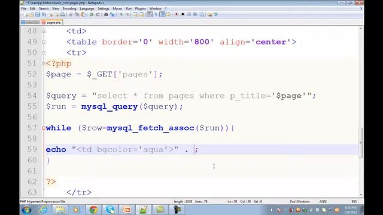Collapse the PHP block fold at line 51
This screenshot has height=215, width=383.
(x=44, y=63)
